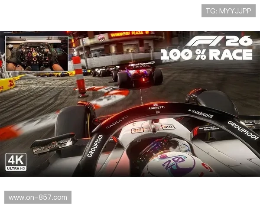The width and height of the screenshot is (260, 208).
Task: Click the TG: MYYJJPP label
Action: (228, 10)
